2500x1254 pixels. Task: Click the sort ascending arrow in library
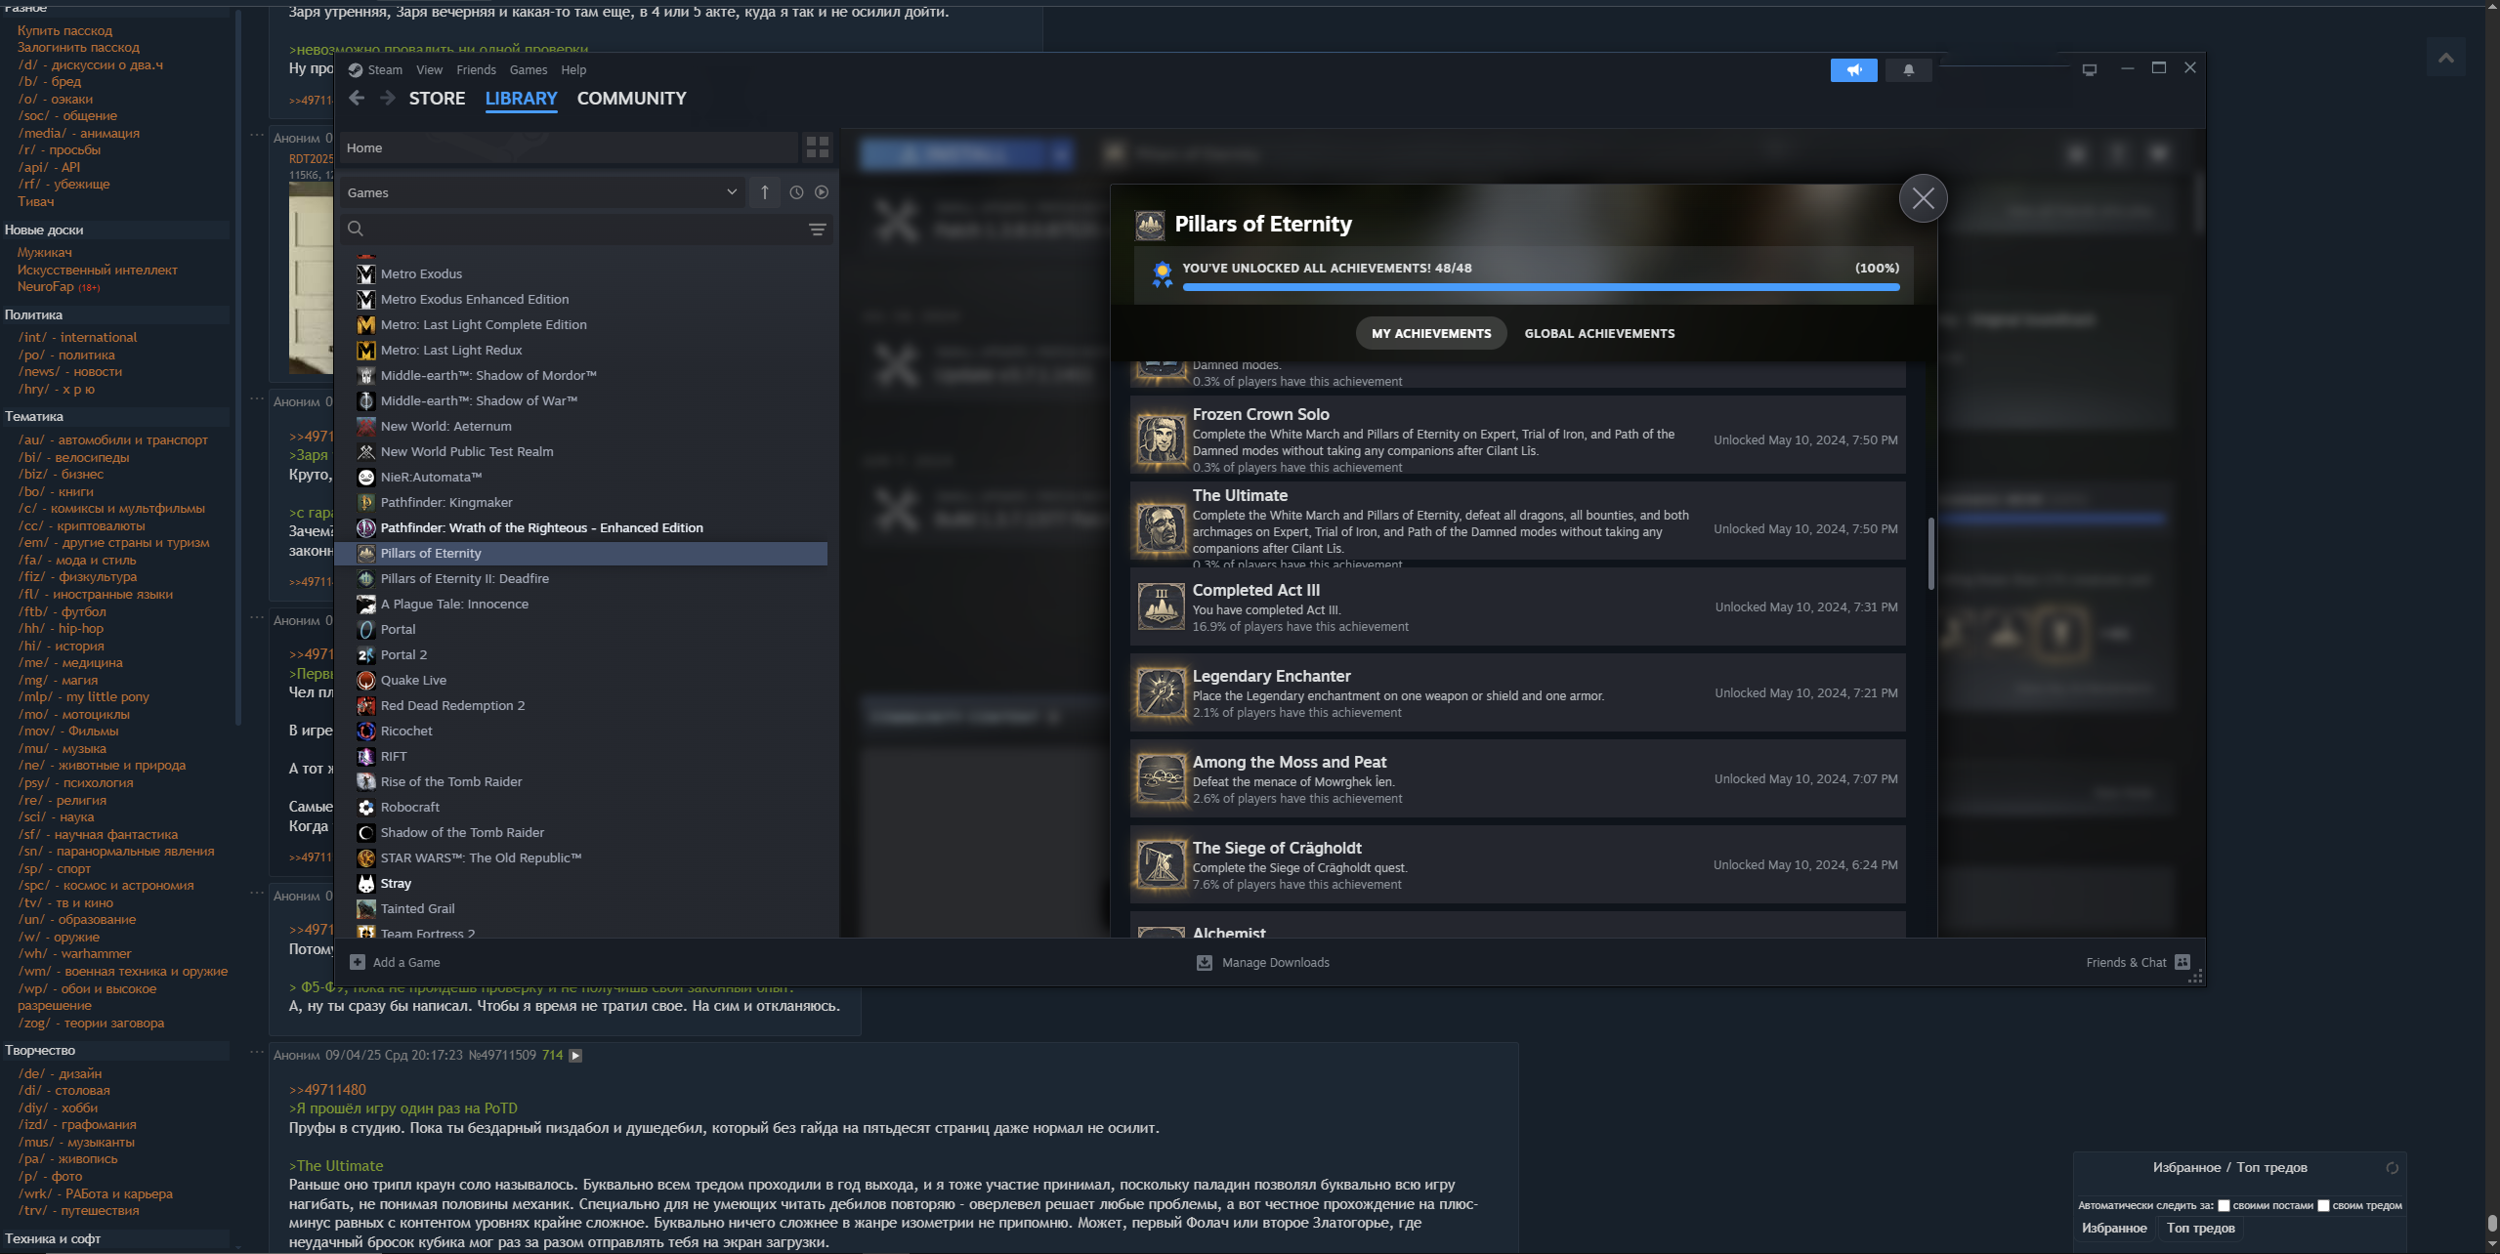[765, 192]
